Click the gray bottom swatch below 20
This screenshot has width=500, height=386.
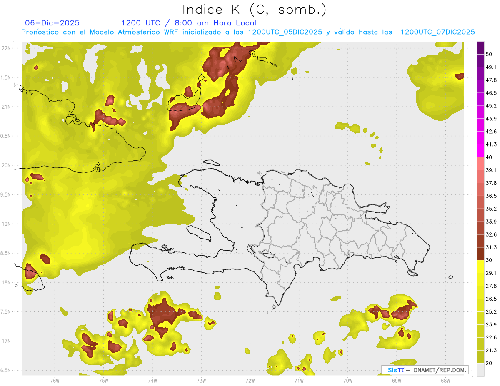[x=480, y=370]
